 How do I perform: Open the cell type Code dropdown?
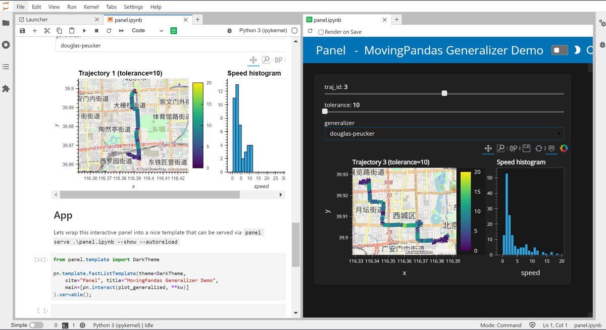pos(147,31)
